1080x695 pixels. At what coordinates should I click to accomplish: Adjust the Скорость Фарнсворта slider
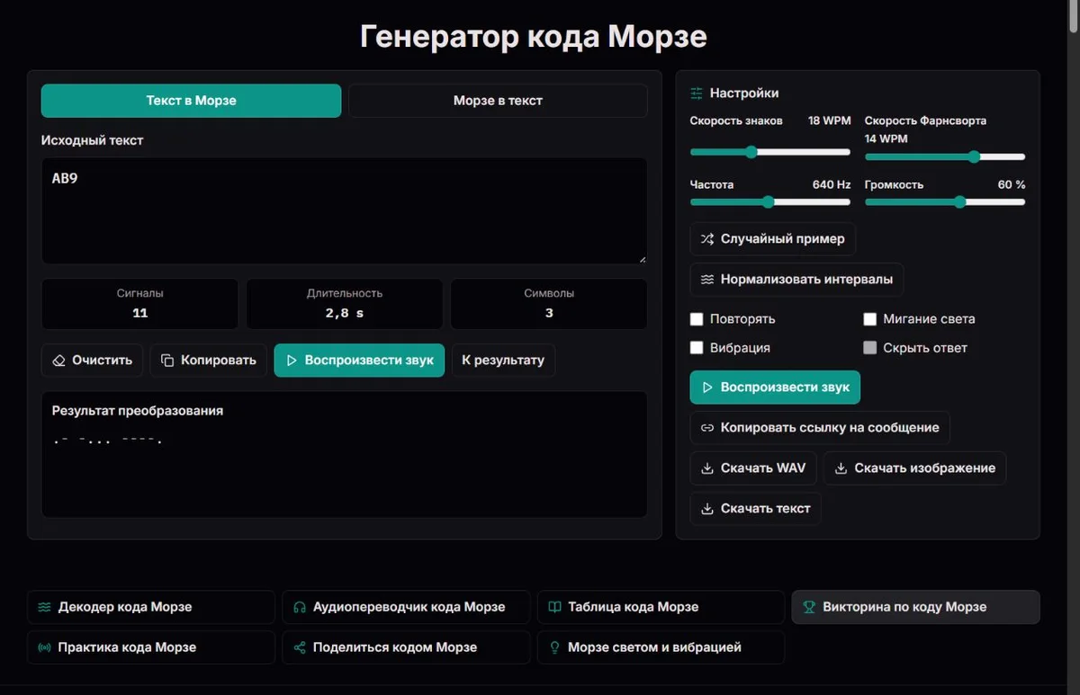coord(945,156)
